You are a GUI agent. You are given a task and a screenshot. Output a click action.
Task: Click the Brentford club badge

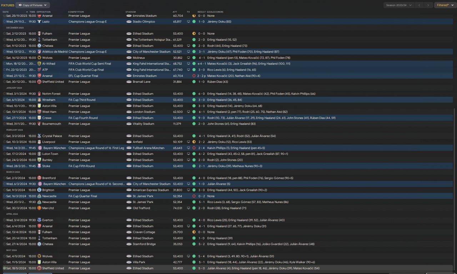click(39, 178)
